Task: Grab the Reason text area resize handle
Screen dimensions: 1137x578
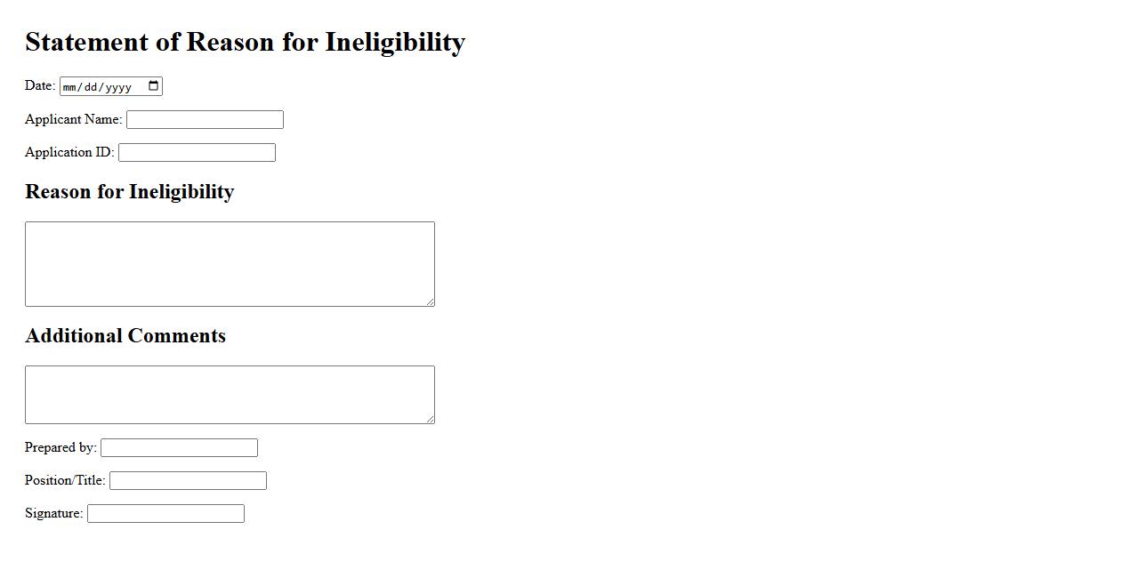Action: [x=431, y=302]
